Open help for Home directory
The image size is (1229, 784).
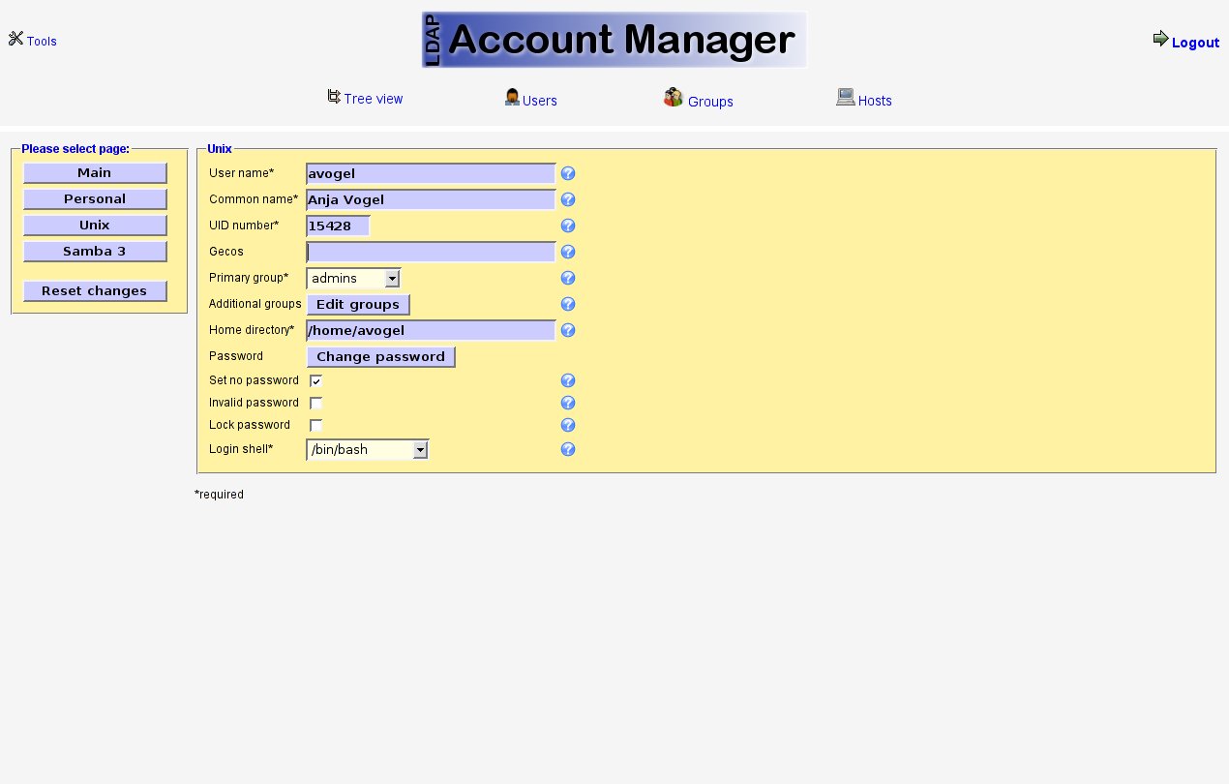click(x=568, y=331)
